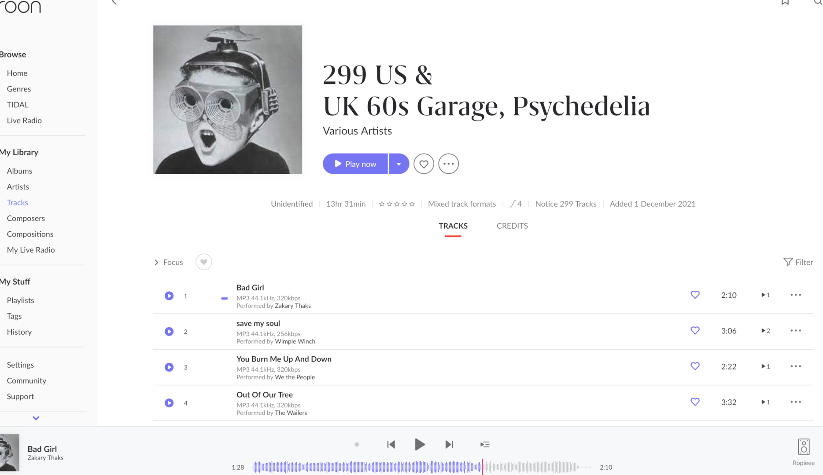
Task: Open Artists in My Library
Action: [x=18, y=186]
